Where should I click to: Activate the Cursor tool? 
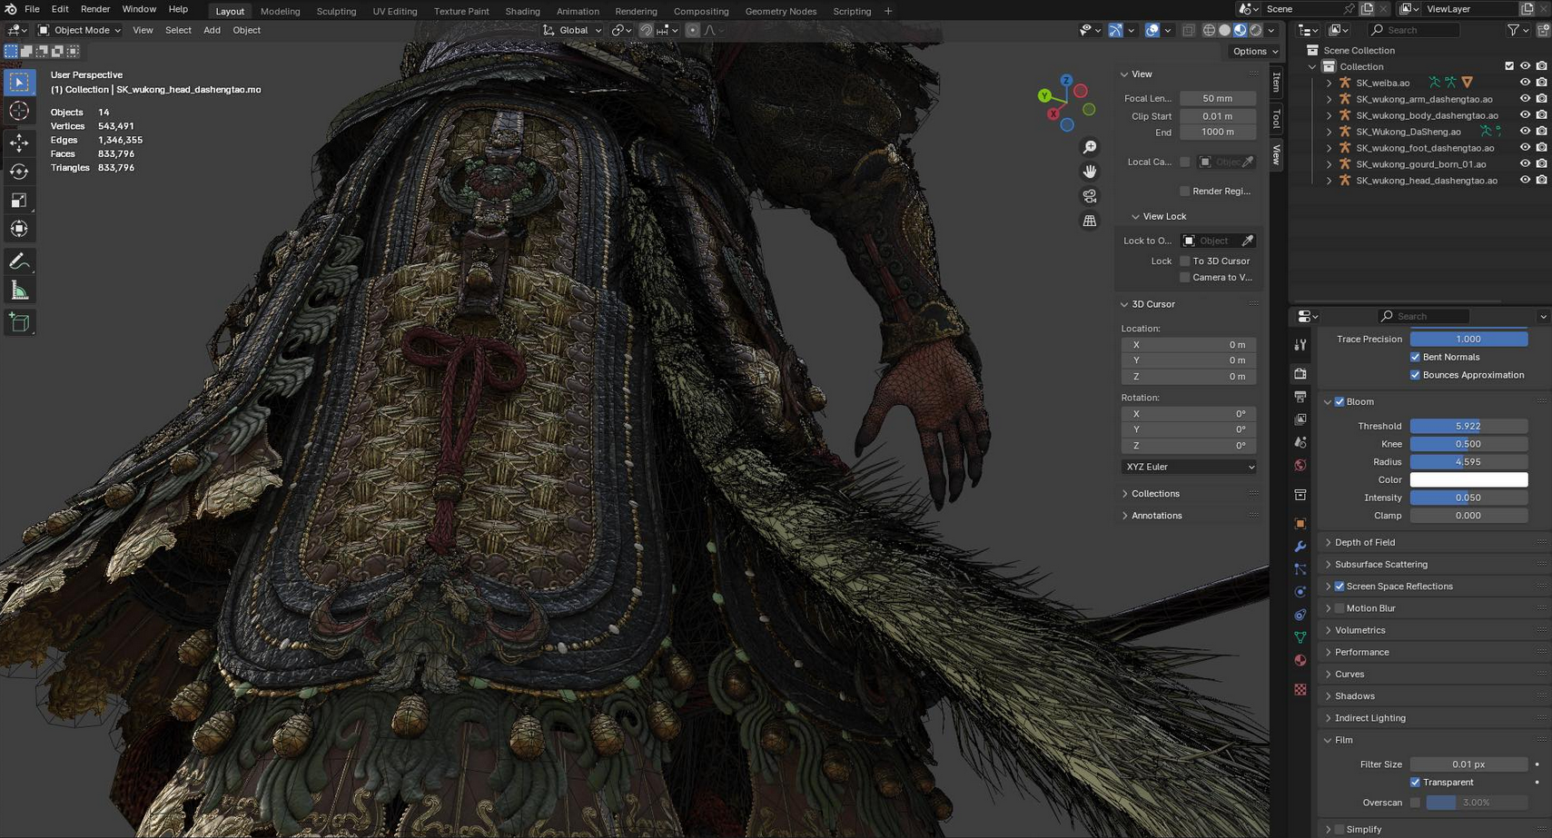[19, 112]
